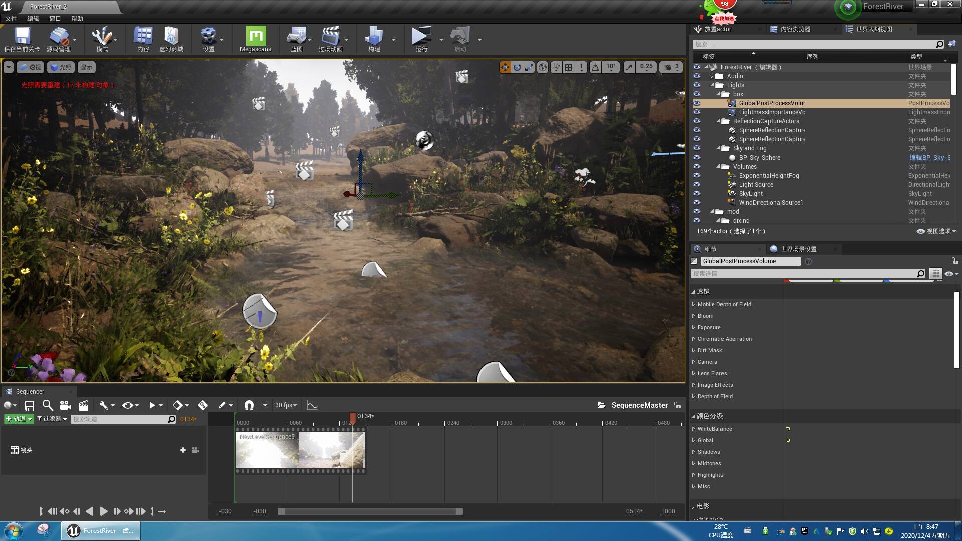This screenshot has height=541, width=962.
Task: Toggle Sequencer snapping with the magnet icon
Action: coord(249,405)
